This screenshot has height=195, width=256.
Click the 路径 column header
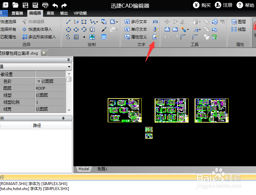37,125
